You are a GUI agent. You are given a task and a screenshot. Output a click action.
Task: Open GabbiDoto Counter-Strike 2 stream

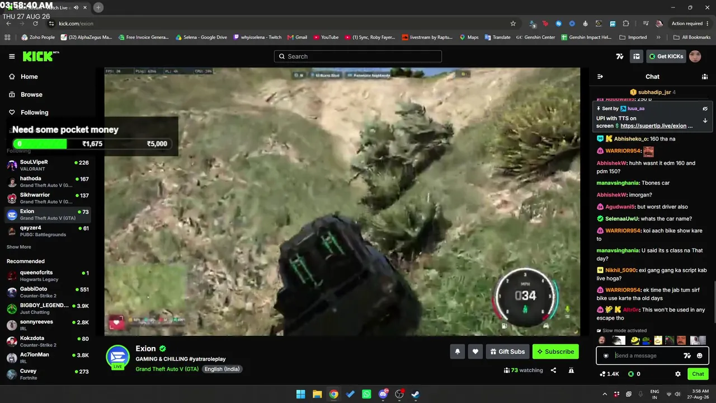(47, 292)
